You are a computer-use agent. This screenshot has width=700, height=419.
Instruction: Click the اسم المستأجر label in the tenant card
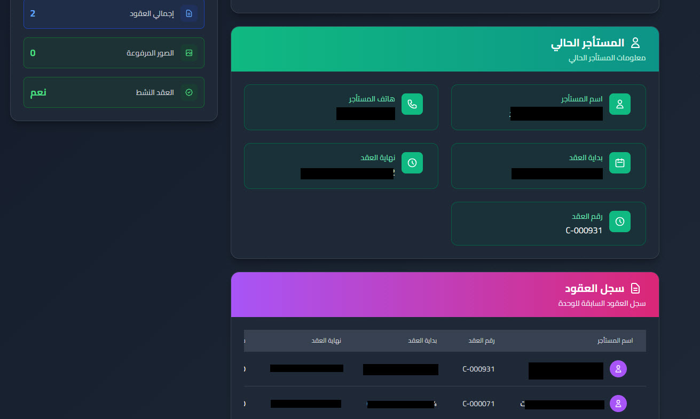[x=582, y=99]
